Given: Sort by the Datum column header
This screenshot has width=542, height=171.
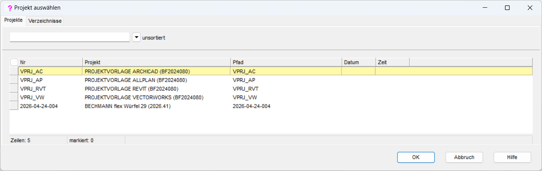Looking at the screenshot, I should tap(359, 62).
